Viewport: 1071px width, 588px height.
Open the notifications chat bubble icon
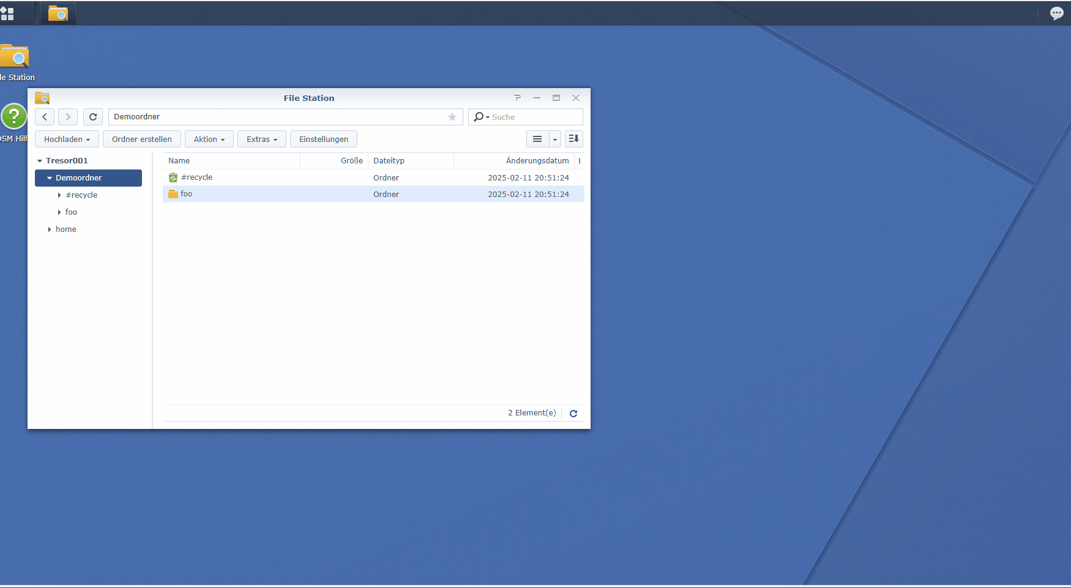click(1056, 13)
